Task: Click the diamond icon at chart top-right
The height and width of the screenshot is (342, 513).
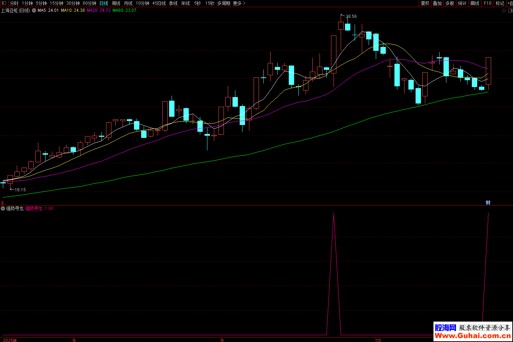Action: (x=504, y=11)
